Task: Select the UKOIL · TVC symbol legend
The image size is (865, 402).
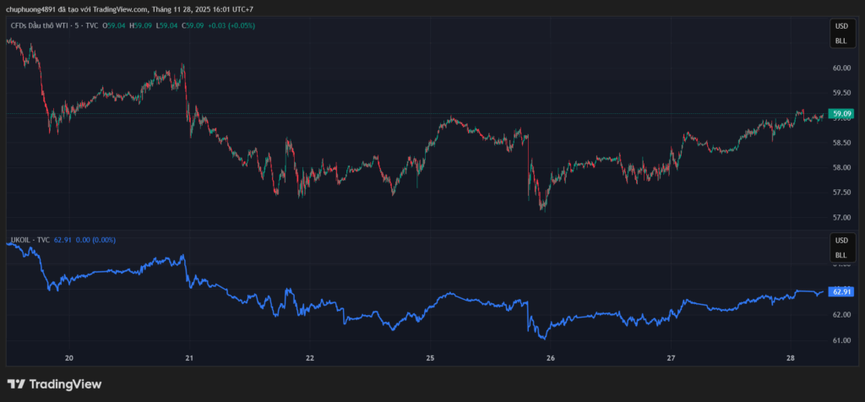Action: [x=30, y=240]
